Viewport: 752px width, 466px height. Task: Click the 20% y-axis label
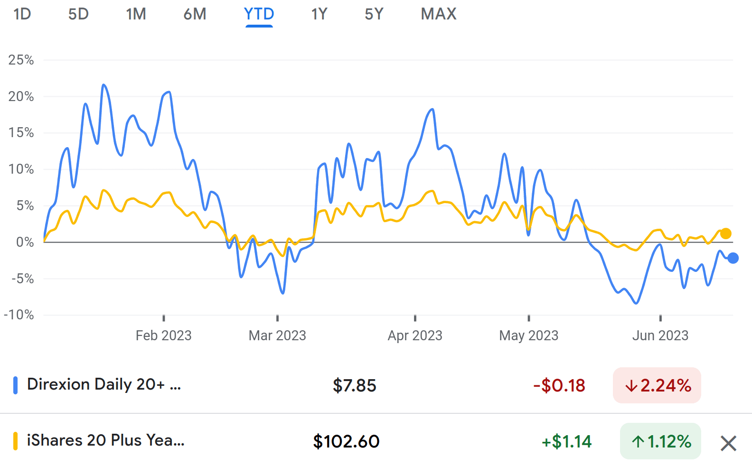(21, 96)
